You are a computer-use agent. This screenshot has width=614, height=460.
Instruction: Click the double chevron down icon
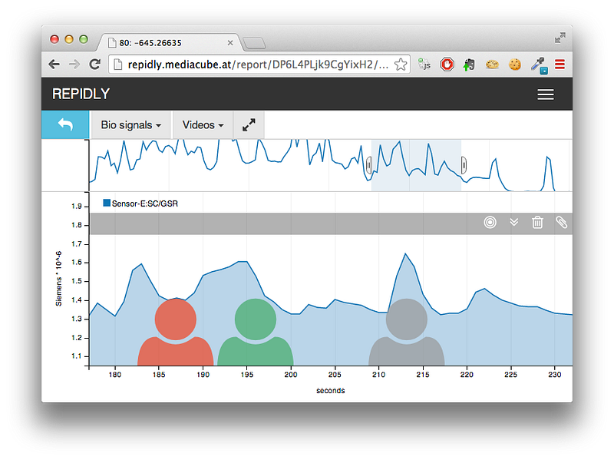tap(513, 223)
